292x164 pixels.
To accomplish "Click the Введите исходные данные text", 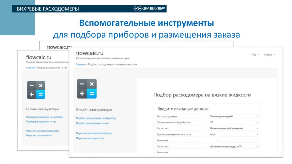I will point(183,109).
